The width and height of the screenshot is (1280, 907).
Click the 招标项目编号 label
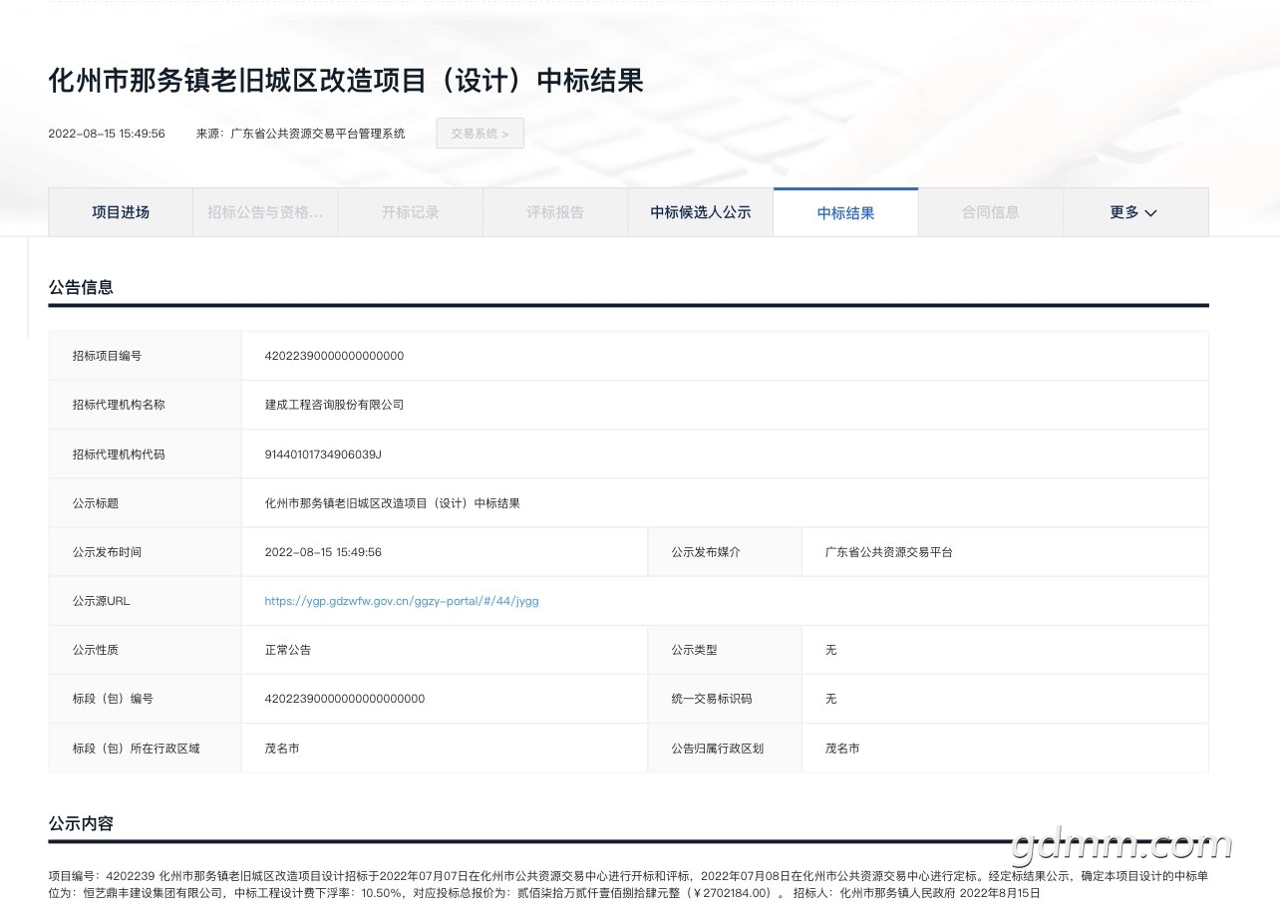pyautogui.click(x=107, y=356)
